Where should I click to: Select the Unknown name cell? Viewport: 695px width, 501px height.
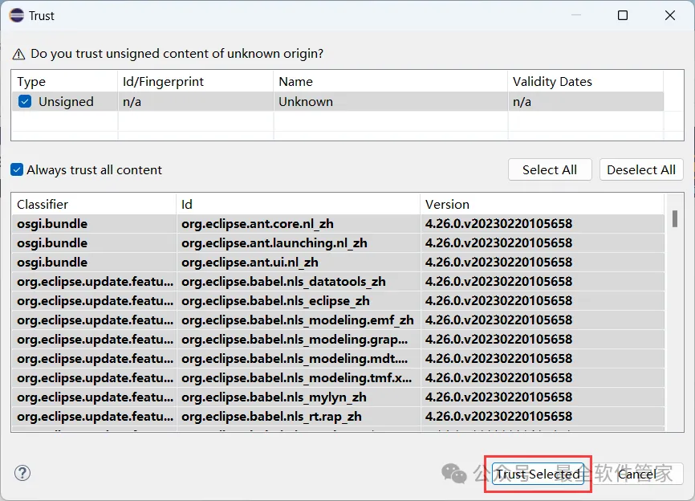click(x=391, y=101)
